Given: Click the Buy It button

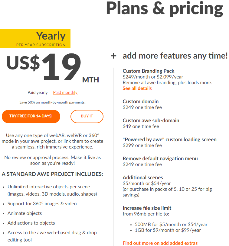Looking at the screenshot, I should click(87, 117).
